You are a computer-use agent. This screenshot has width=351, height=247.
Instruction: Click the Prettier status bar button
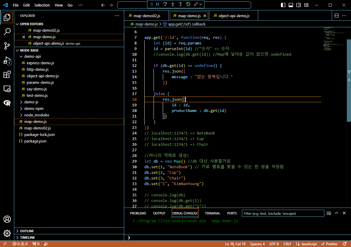click(x=329, y=244)
